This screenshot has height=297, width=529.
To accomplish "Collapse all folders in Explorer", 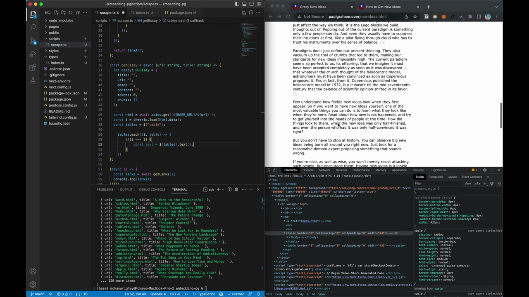I will (77, 12).
